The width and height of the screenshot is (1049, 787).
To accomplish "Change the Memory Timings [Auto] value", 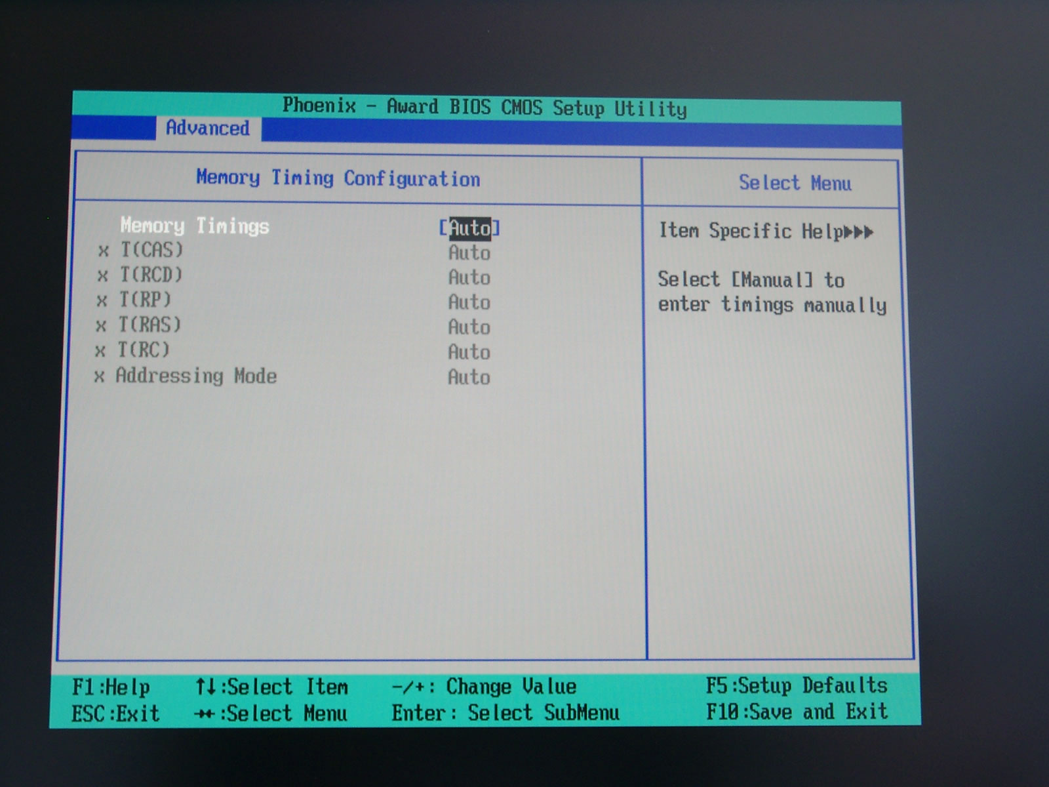I will click(x=469, y=228).
